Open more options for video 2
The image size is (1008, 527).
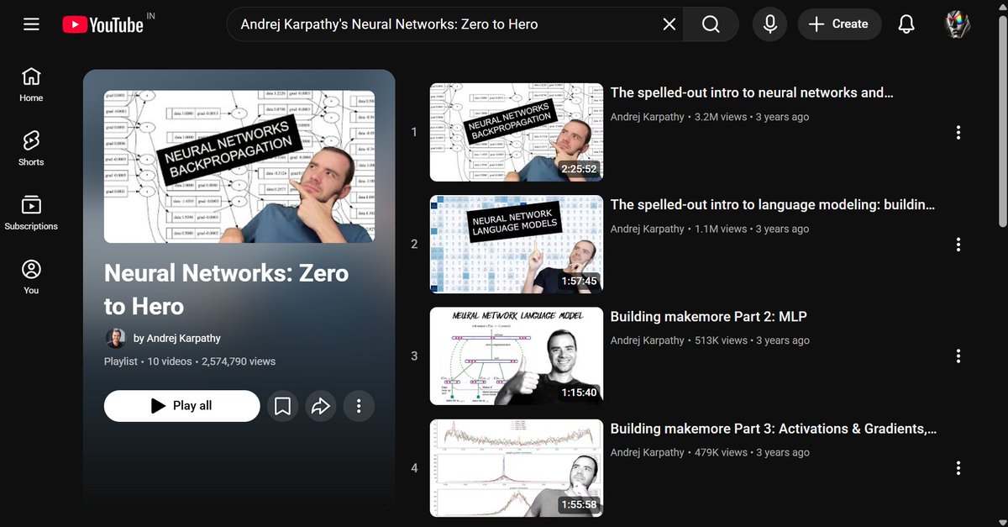[958, 244]
